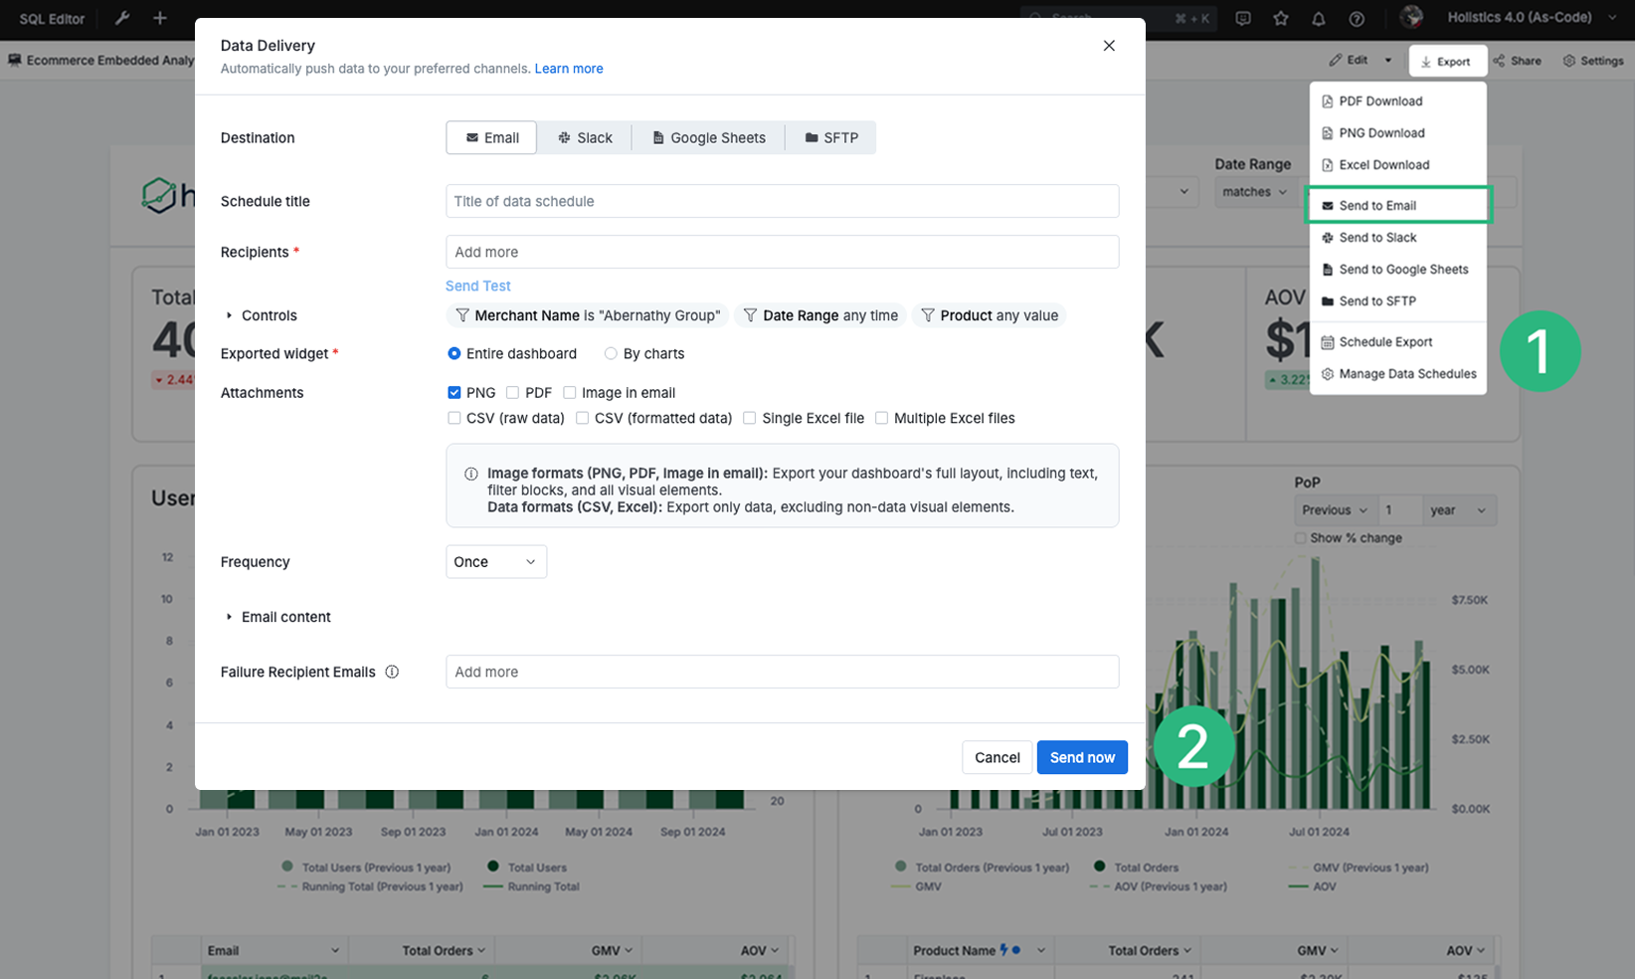Screen dimensions: 1635x979
Task: Click the Share icon next to Export
Action: (x=1517, y=60)
